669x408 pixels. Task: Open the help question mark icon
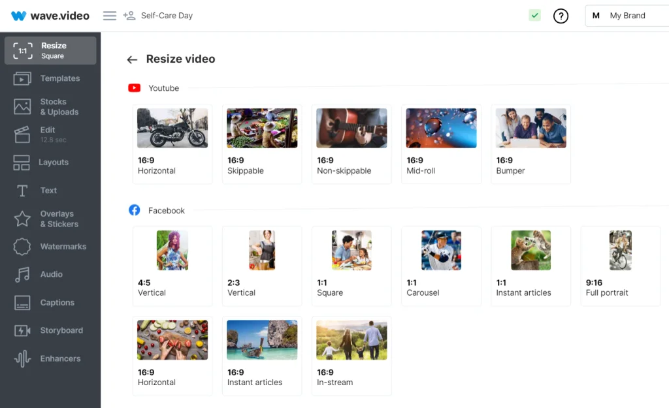click(561, 16)
